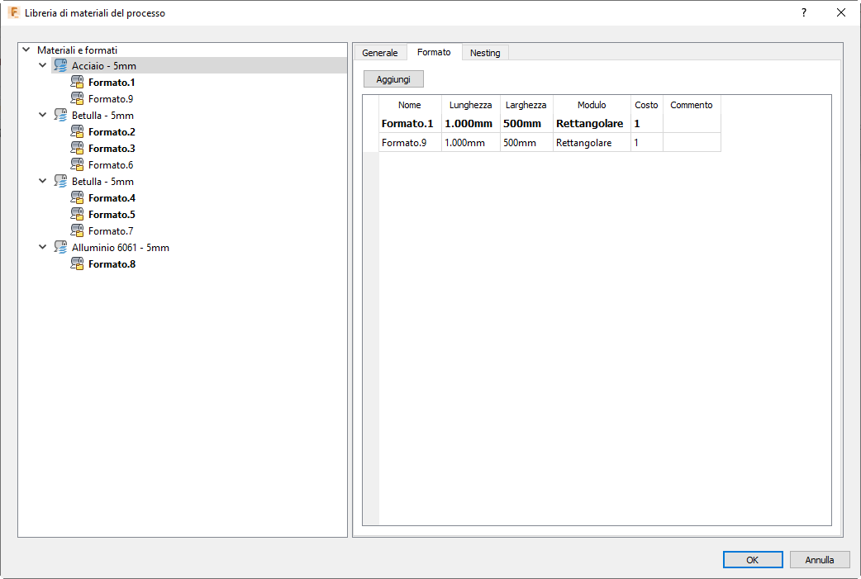The image size is (861, 579).
Task: Select Acciaio - 5mm in the tree
Action: (104, 66)
